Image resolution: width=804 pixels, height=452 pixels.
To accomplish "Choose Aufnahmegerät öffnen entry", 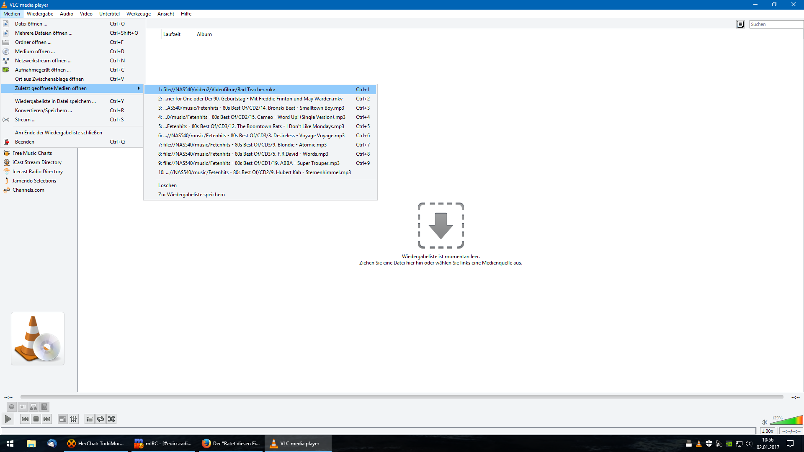I will [73, 70].
